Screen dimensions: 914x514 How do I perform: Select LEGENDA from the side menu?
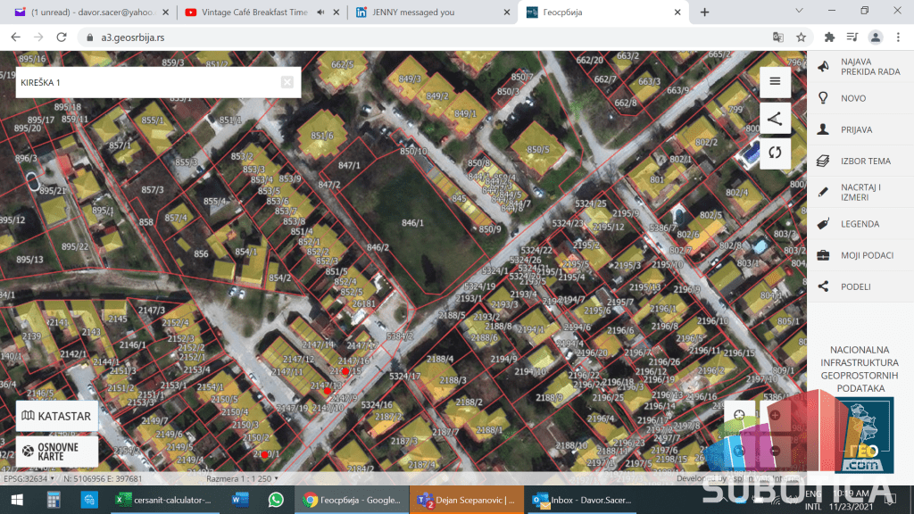tap(860, 224)
